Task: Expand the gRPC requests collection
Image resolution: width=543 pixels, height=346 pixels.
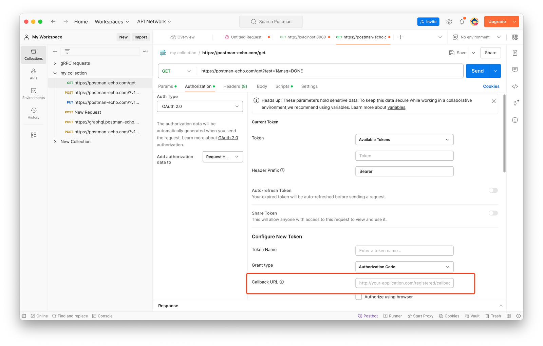Action: [x=55, y=63]
